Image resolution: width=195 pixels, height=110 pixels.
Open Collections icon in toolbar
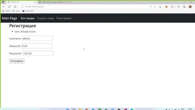(x=184, y=7)
